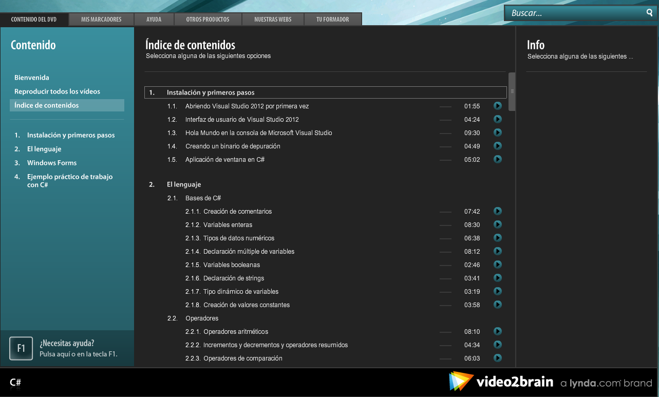Click the F1 help key icon
Screen dimensions: 659x397
21,348
